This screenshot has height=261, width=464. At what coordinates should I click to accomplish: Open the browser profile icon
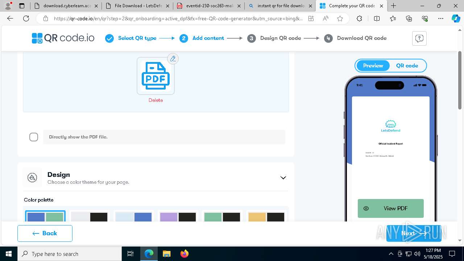(8, 6)
